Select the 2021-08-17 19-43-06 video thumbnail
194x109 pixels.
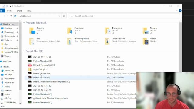(x=30, y=57)
